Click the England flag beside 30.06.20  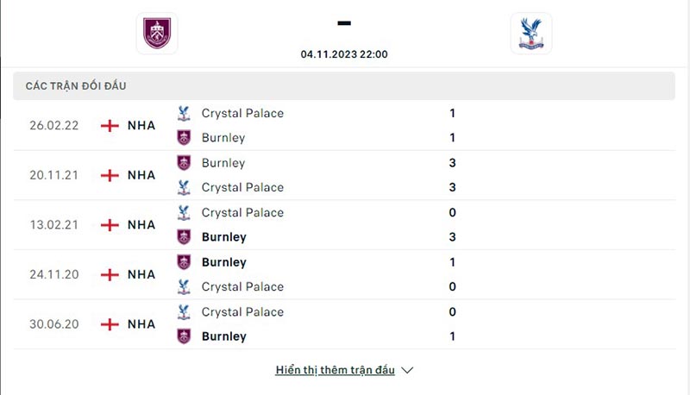[110, 324]
